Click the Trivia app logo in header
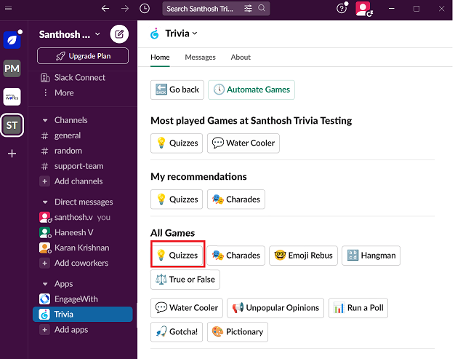Viewport: 455px width, 359px height. click(155, 33)
